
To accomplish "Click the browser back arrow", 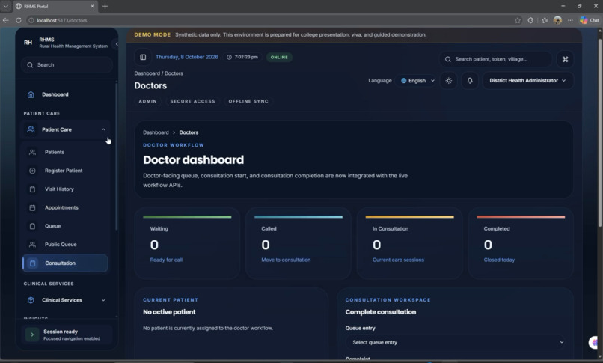I will coord(5,20).
